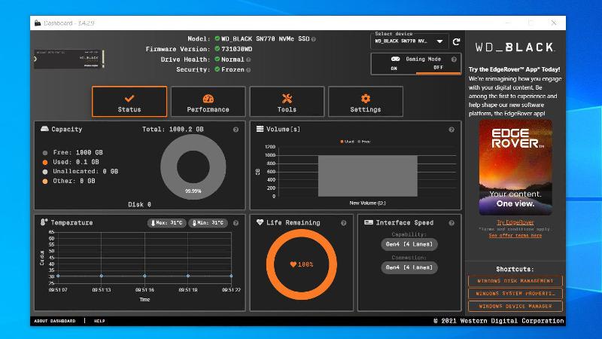Click the Gaming Mode help icon
The width and height of the screenshot is (602, 339).
tap(454, 60)
